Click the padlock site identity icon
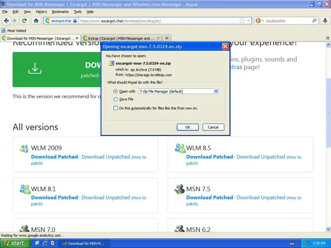331x248 pixels. point(75,21)
